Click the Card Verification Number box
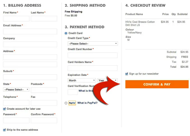Image resolution: width=190 pixels, height=136 pixels. [x=73, y=92]
